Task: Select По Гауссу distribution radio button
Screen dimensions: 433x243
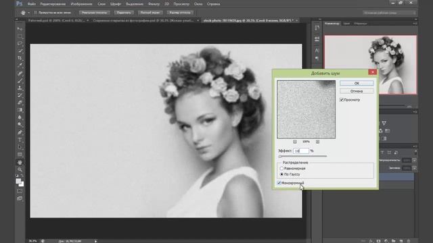Action: coord(281,174)
